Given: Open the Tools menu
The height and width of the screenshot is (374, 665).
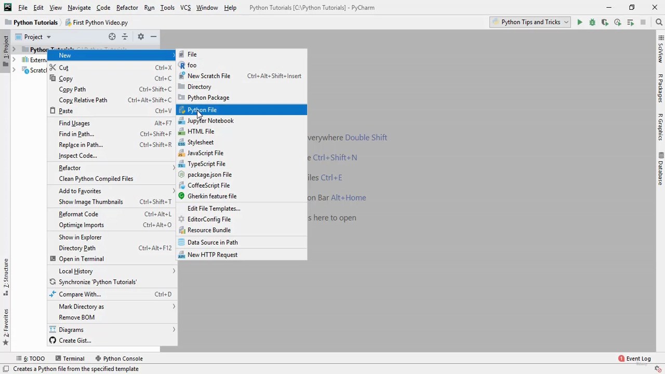Looking at the screenshot, I should click(167, 8).
